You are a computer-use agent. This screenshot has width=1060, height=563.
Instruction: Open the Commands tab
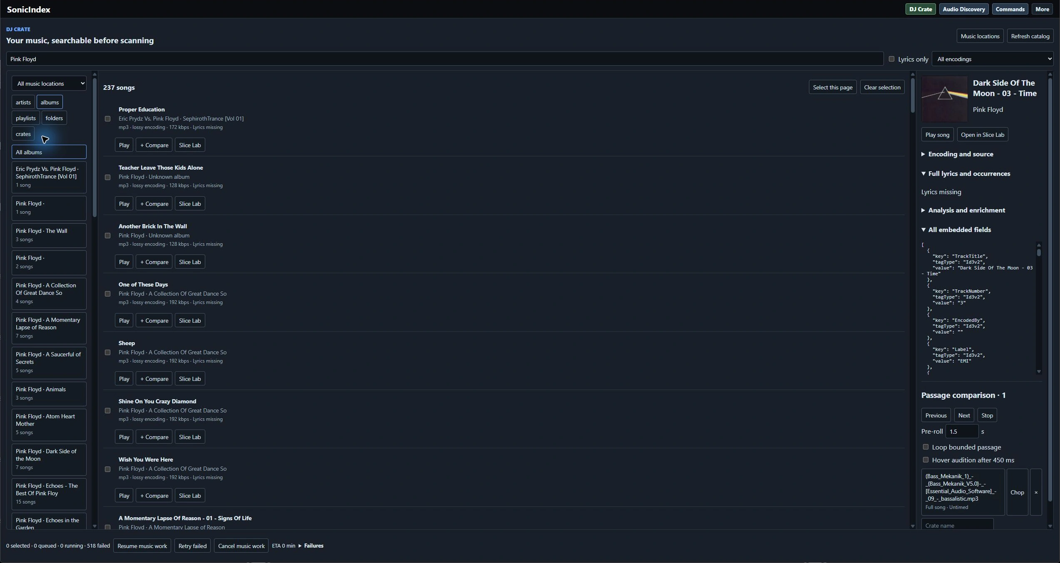1010,9
